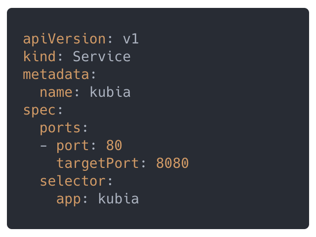Click the 80 port value
The image size is (316, 237).
[x=114, y=145]
